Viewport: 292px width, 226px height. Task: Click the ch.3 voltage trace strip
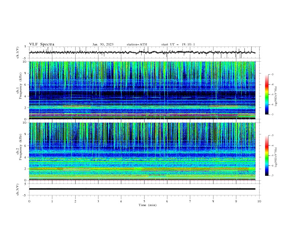click(x=142, y=189)
